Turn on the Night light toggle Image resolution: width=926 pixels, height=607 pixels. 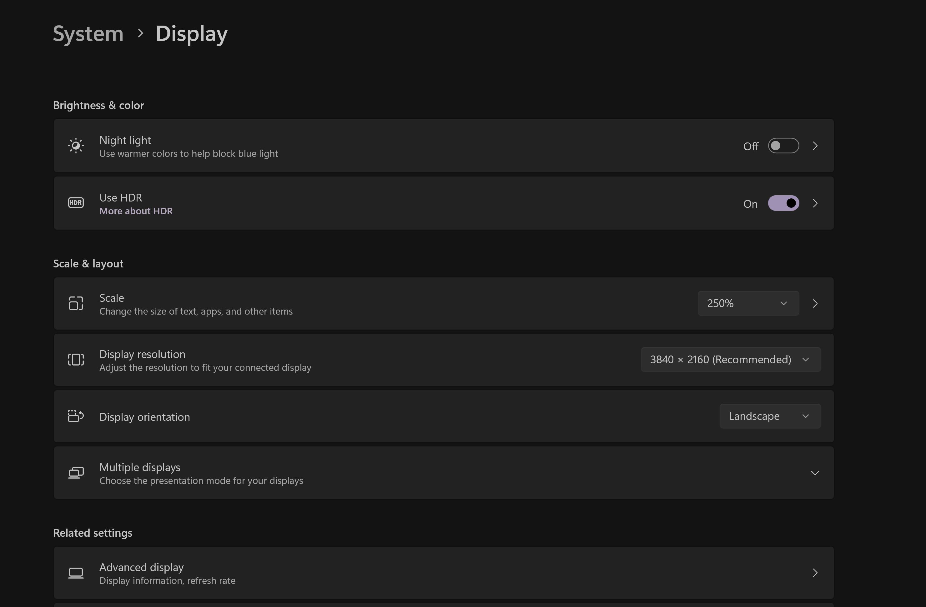coord(783,146)
